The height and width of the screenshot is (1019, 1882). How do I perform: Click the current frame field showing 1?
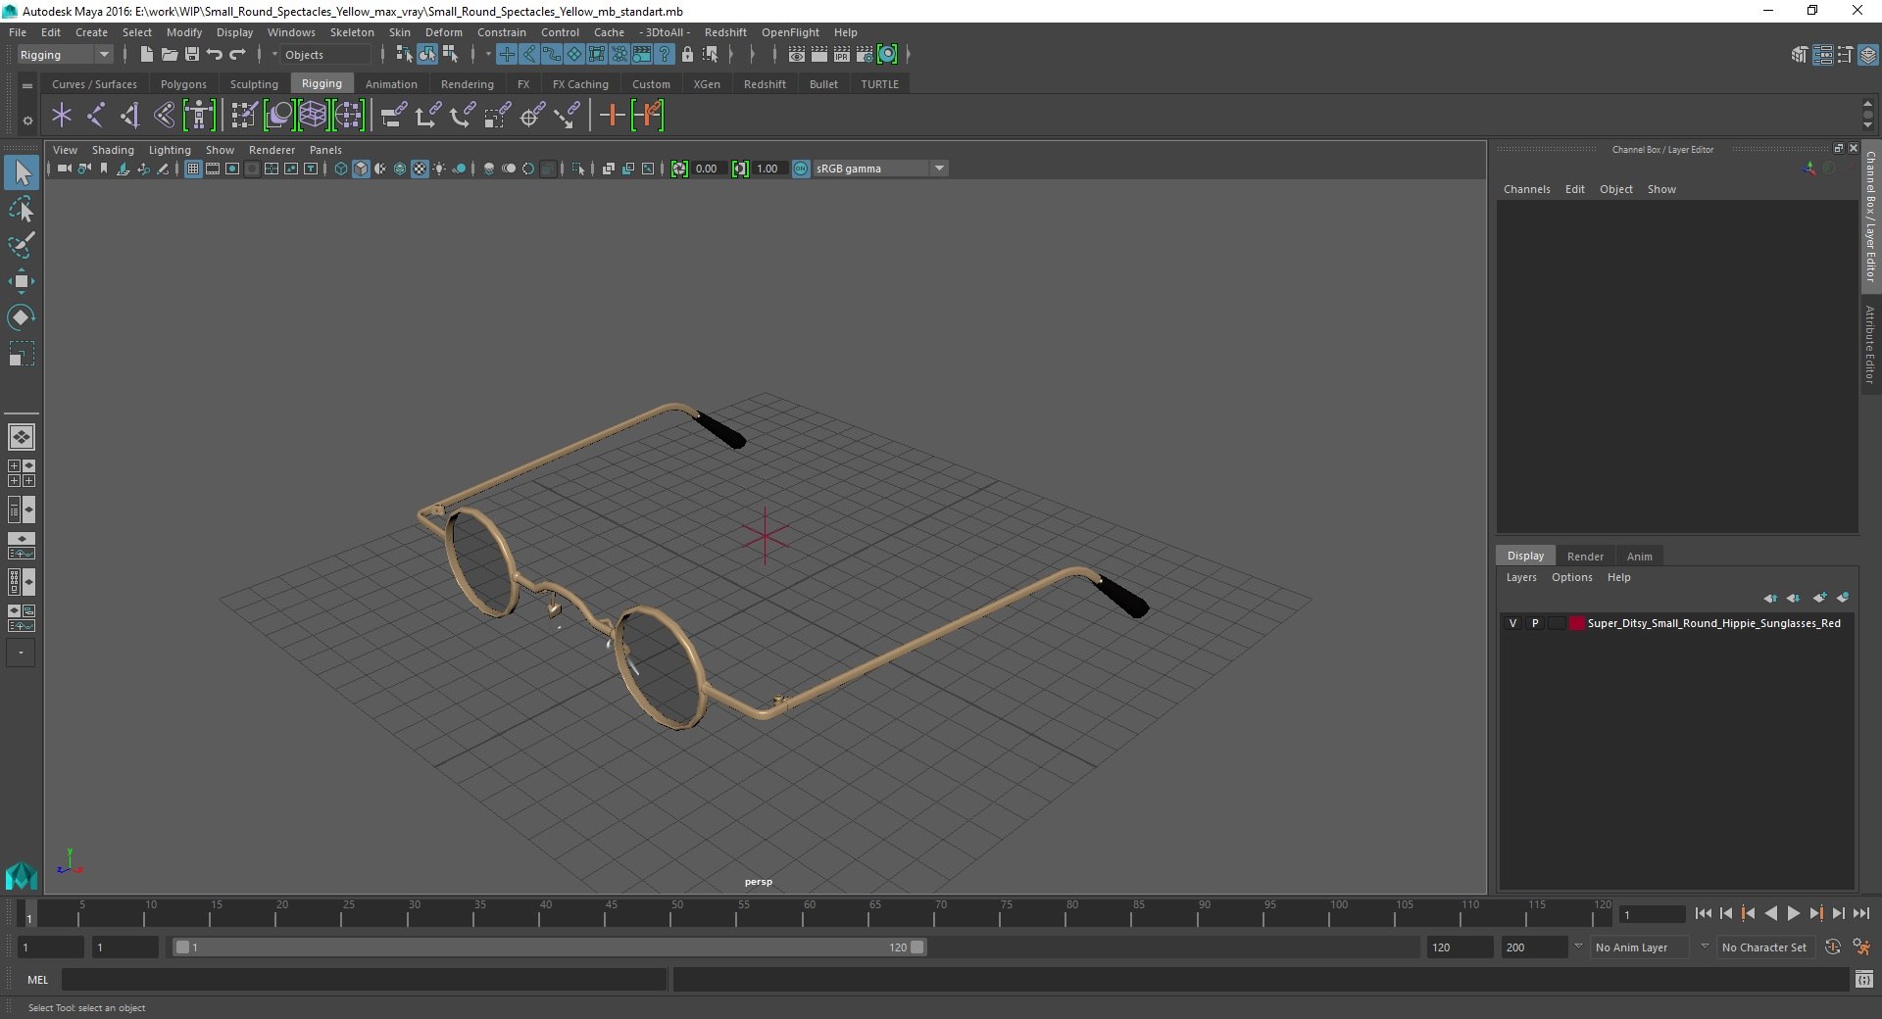[1653, 914]
